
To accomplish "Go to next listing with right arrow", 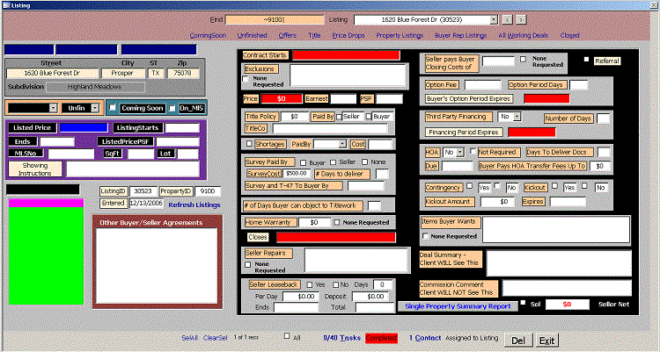I will [520, 18].
